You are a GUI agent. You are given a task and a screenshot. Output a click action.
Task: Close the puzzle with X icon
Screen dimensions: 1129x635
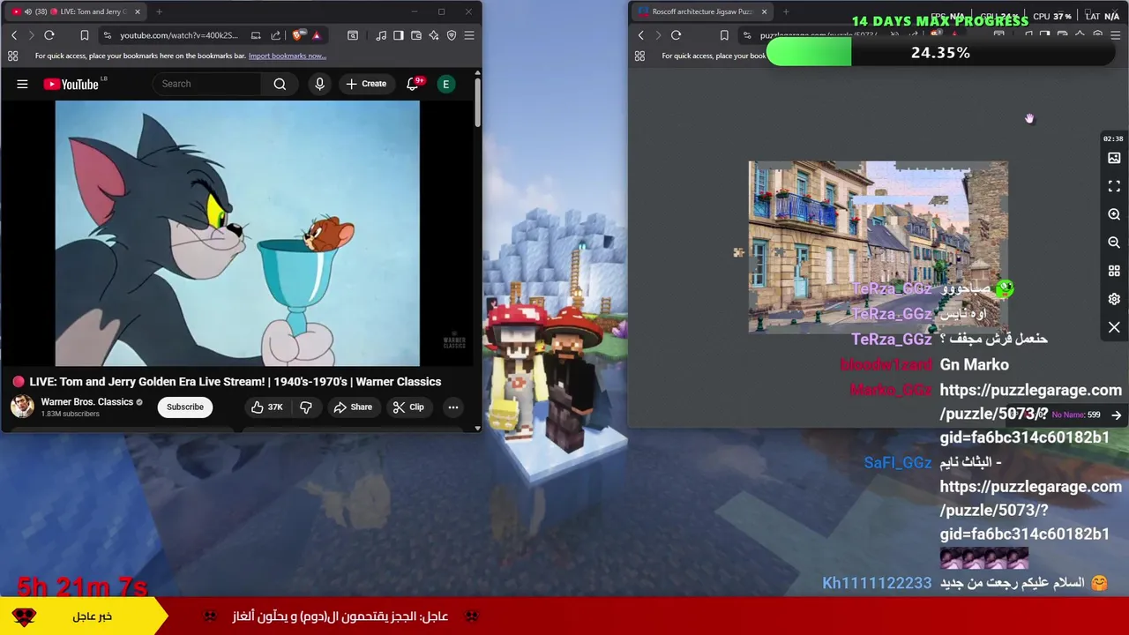click(1114, 327)
